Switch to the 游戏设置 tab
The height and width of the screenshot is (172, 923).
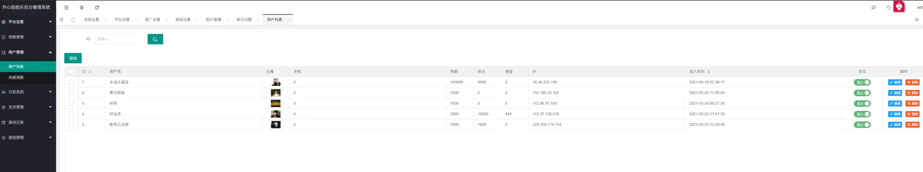pos(183,20)
